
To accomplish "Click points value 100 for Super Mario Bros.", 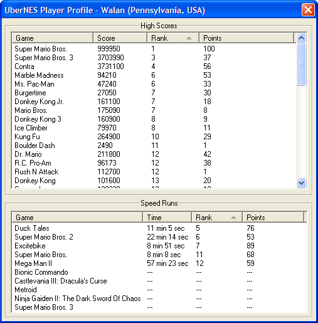I will (209, 49).
